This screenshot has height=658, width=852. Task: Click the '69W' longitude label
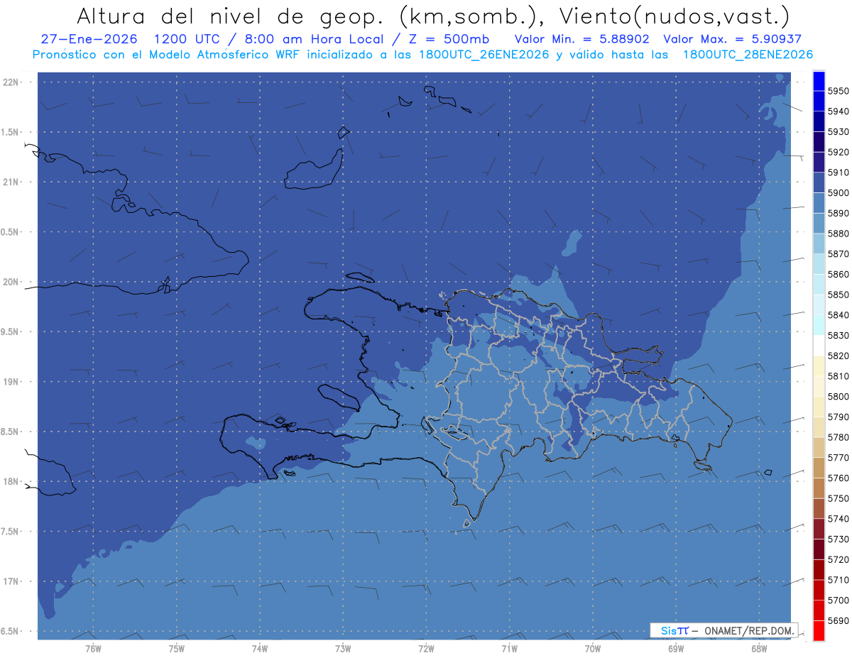675,648
